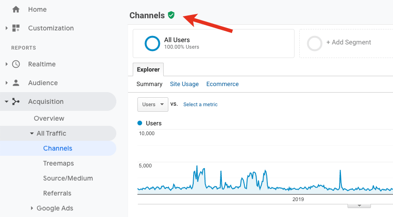Switch to Ecommerce view
393x217 pixels.
(222, 84)
